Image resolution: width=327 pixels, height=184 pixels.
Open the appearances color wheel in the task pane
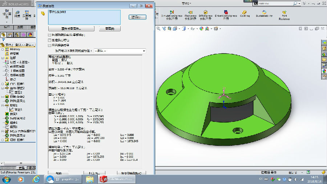324,71
